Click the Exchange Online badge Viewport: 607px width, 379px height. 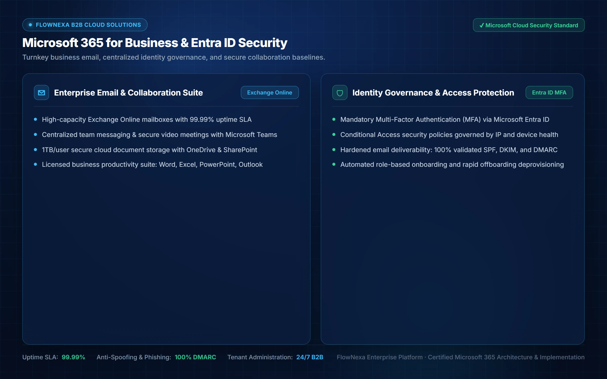point(270,92)
